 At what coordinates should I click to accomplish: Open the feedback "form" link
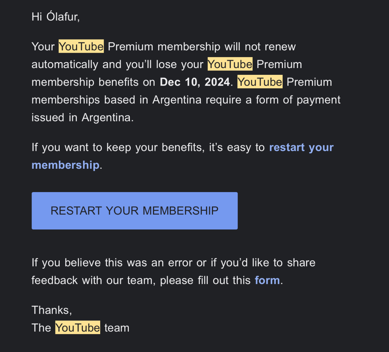click(267, 280)
